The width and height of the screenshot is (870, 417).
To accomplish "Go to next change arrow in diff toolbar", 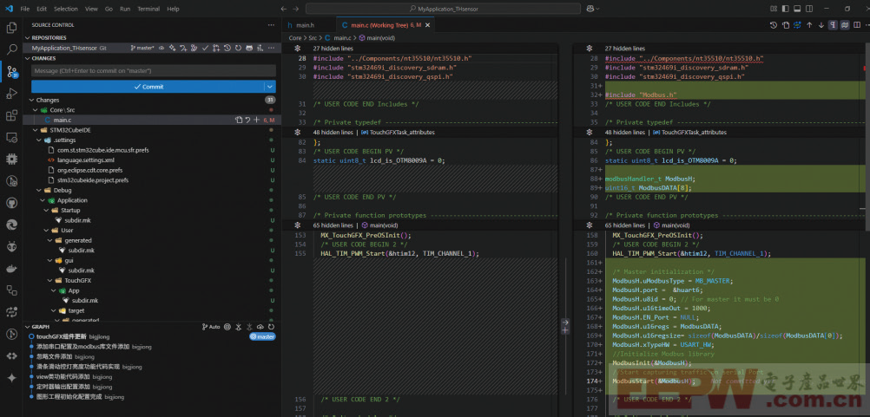I will pos(821,25).
